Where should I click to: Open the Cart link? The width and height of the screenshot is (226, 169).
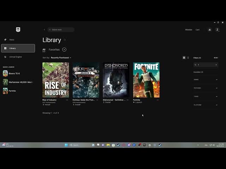pos(197,30)
